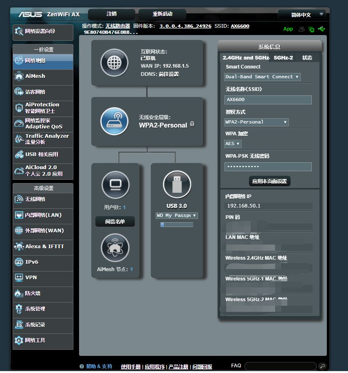Open Dual-Band Smart Connect dropdown
Image resolution: width=348 pixels, height=373 pixels.
click(262, 77)
